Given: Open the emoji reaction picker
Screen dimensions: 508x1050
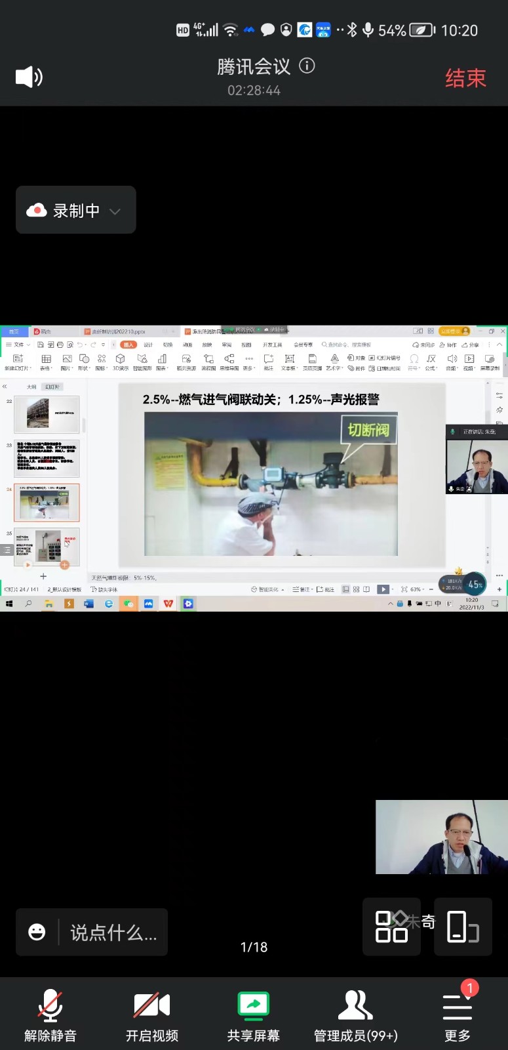Looking at the screenshot, I should [37, 932].
